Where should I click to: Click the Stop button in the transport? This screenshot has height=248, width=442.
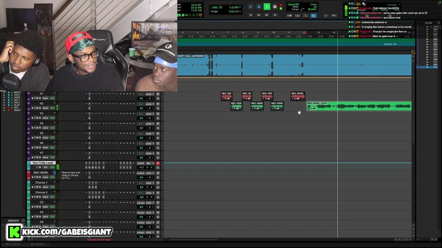[259, 7]
